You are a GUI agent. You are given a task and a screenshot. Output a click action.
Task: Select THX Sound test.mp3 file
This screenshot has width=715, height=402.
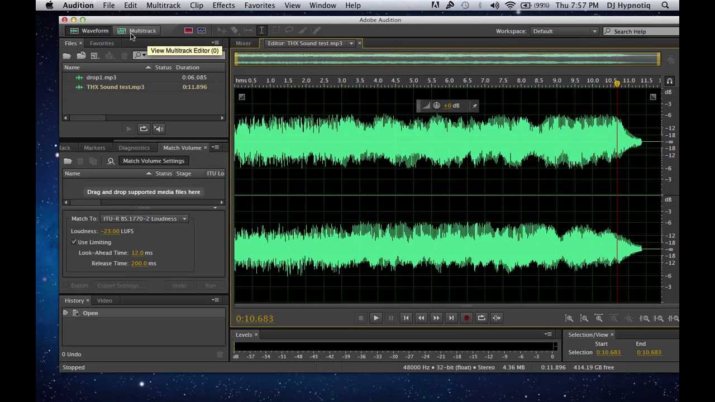[115, 87]
